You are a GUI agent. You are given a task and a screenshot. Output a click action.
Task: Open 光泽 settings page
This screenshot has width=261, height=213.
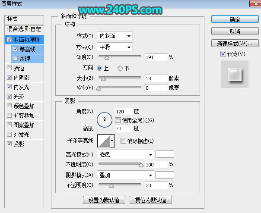pos(19,97)
